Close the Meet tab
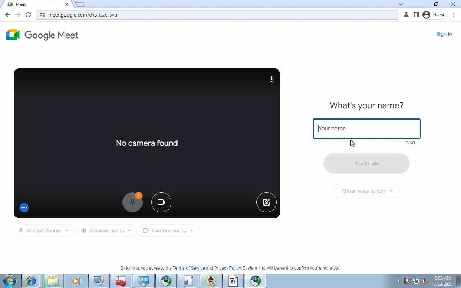This screenshot has height=288, width=461. [67, 4]
